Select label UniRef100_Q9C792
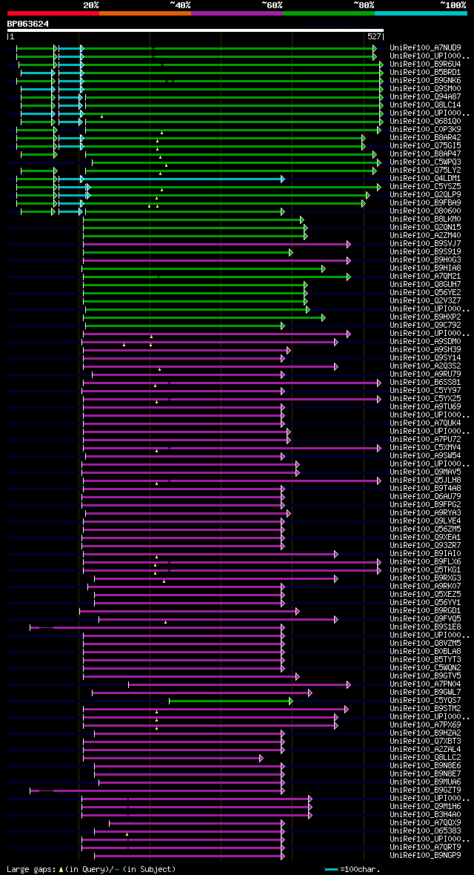The width and height of the screenshot is (474, 875). point(425,326)
